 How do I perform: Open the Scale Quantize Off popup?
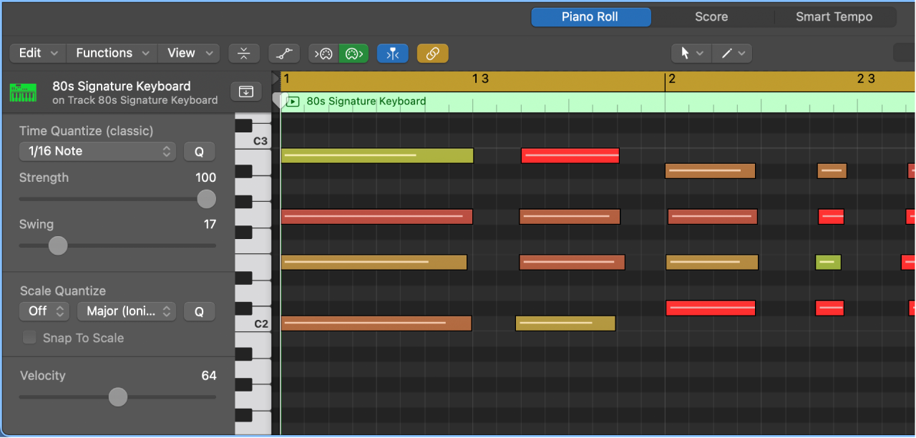coord(44,311)
